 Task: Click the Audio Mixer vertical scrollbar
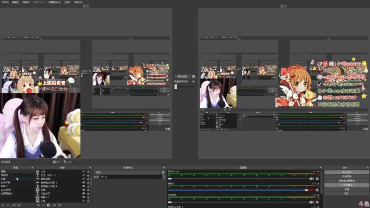[x=321, y=182]
